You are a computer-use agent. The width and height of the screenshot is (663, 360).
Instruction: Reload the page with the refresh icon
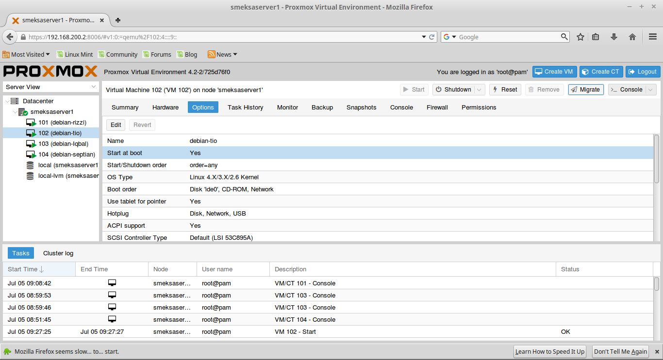pyautogui.click(x=432, y=37)
